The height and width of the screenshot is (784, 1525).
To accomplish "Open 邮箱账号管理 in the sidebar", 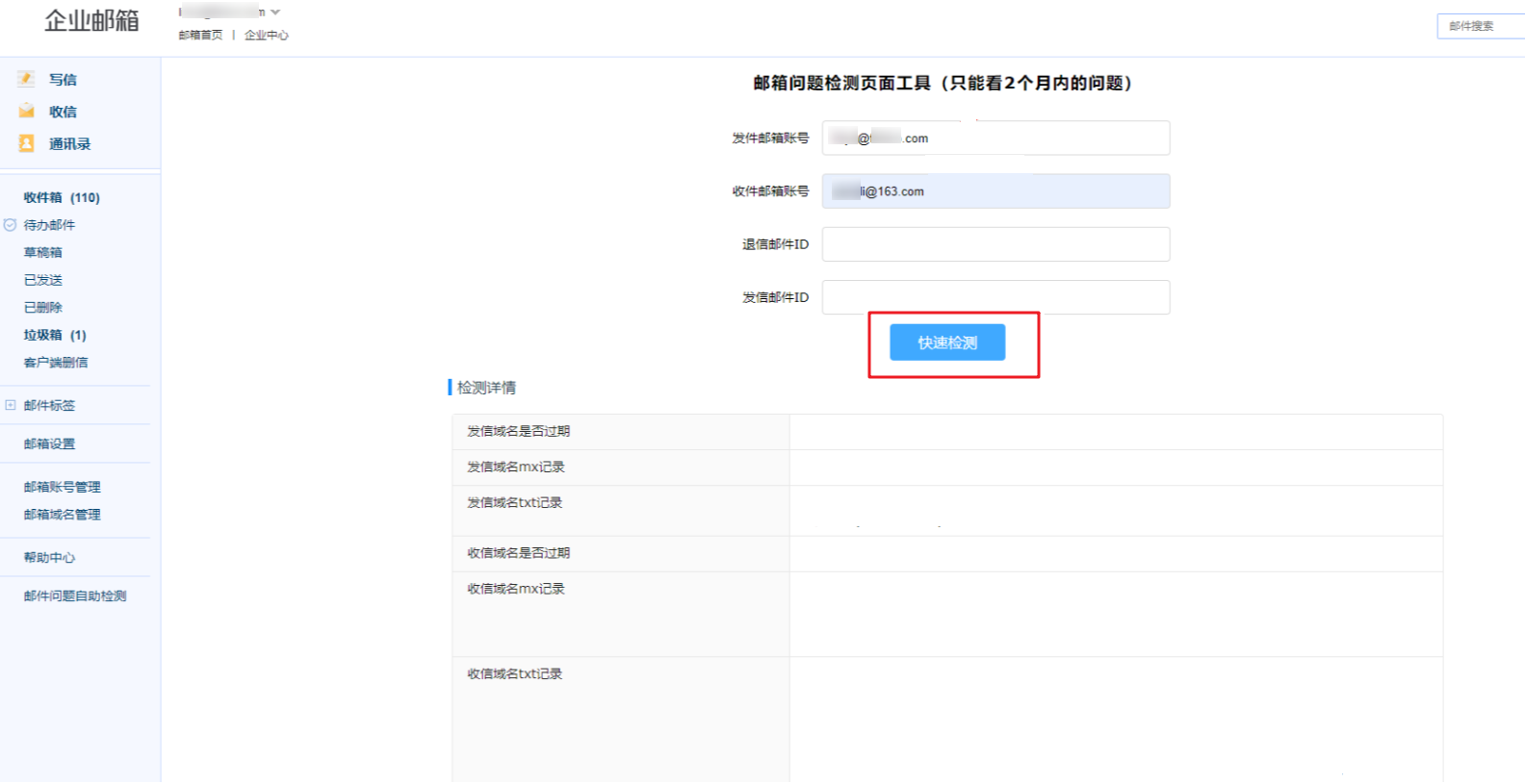I will pyautogui.click(x=62, y=487).
